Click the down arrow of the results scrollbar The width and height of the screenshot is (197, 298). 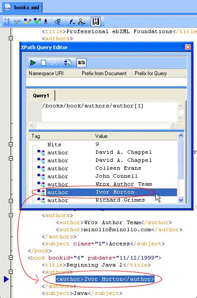point(181,200)
